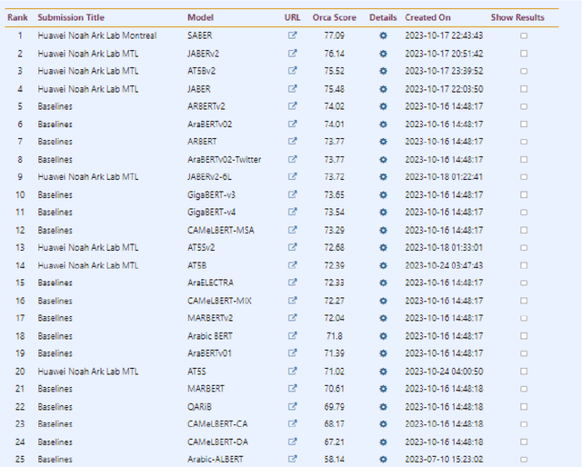Open Details gear for AT5S row
The width and height of the screenshot is (582, 467).
[383, 371]
